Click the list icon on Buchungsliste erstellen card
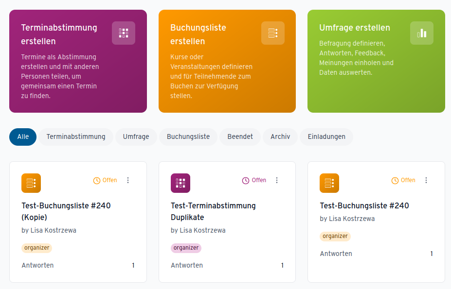Viewport: 451px width, 289px height. [272, 33]
